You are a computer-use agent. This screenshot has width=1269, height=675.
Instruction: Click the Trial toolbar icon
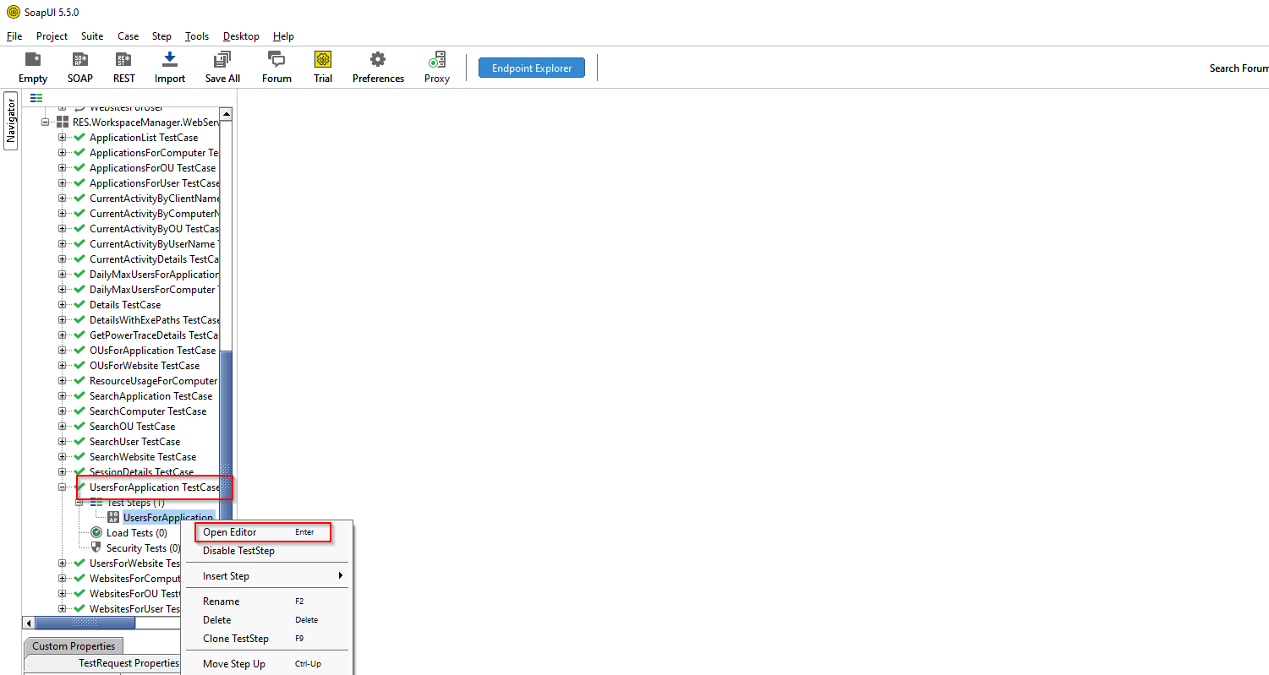pyautogui.click(x=323, y=67)
